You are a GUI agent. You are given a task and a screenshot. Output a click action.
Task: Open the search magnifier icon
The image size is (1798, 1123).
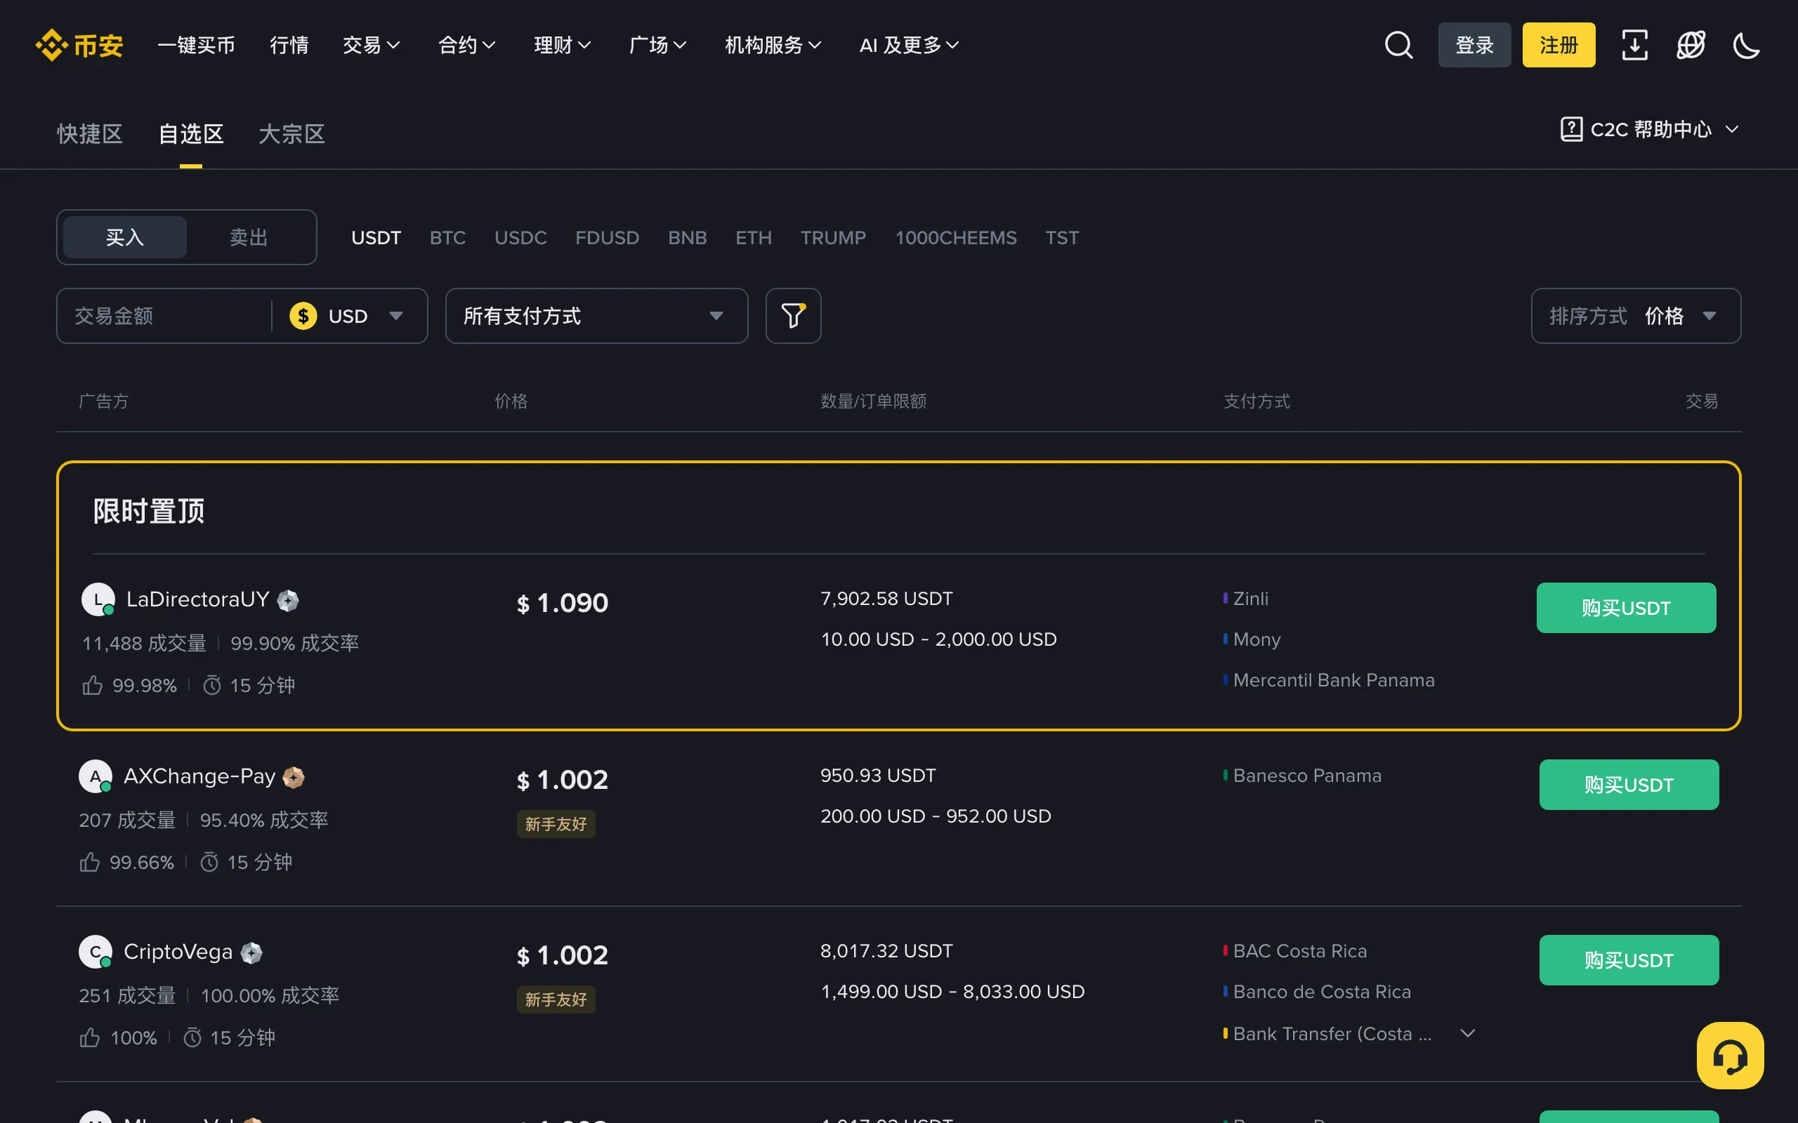(x=1398, y=46)
